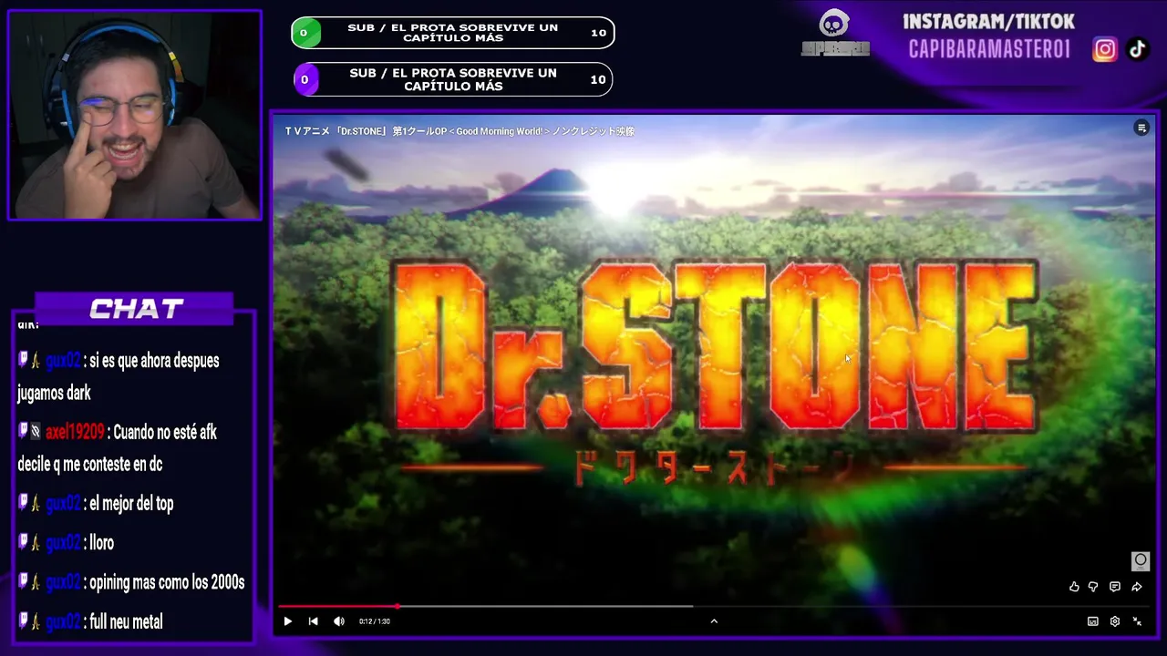
Task: Click the 'opining mas como los 2000s' message
Action: point(167,582)
